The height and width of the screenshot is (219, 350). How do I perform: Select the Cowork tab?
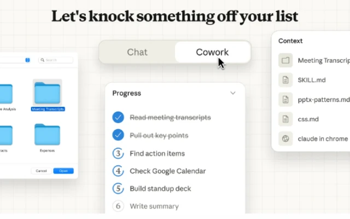[212, 53]
